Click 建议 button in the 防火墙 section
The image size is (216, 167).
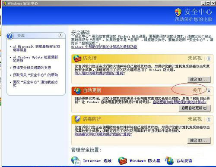tap(199, 79)
